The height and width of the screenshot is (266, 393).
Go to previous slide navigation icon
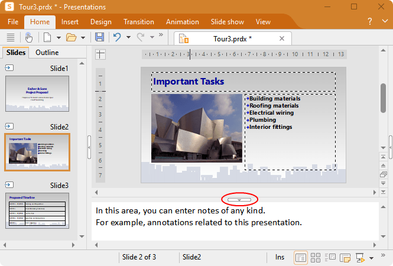(383, 166)
